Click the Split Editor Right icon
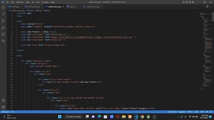This screenshot has height=120, width=214. (207, 7)
